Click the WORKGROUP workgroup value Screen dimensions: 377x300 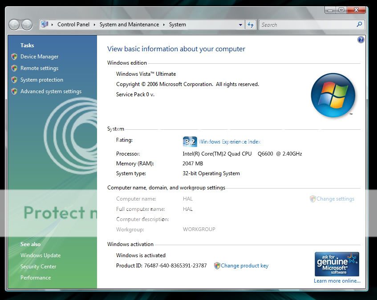(199, 229)
